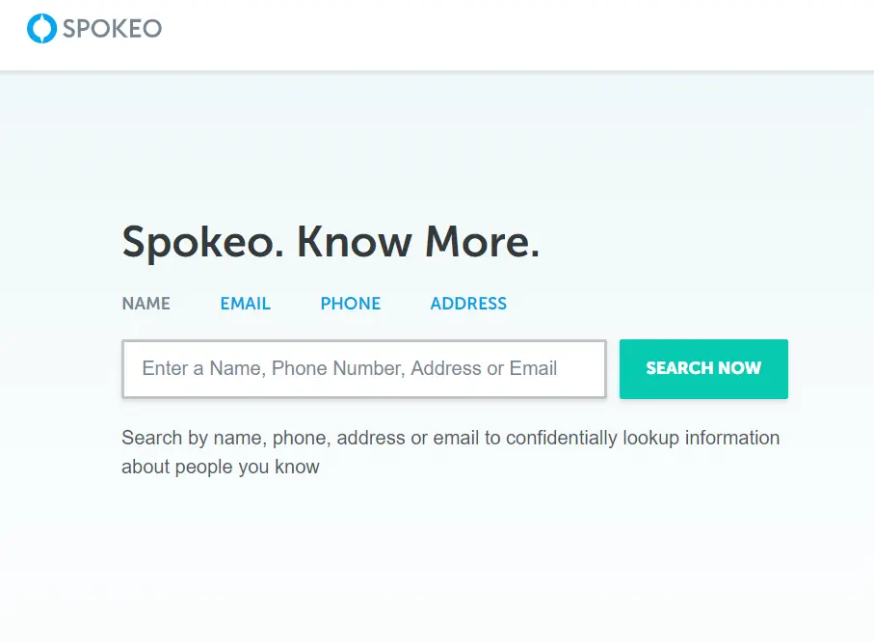
Task: Open the Spokeo homepage via the logo
Action: (x=92, y=28)
